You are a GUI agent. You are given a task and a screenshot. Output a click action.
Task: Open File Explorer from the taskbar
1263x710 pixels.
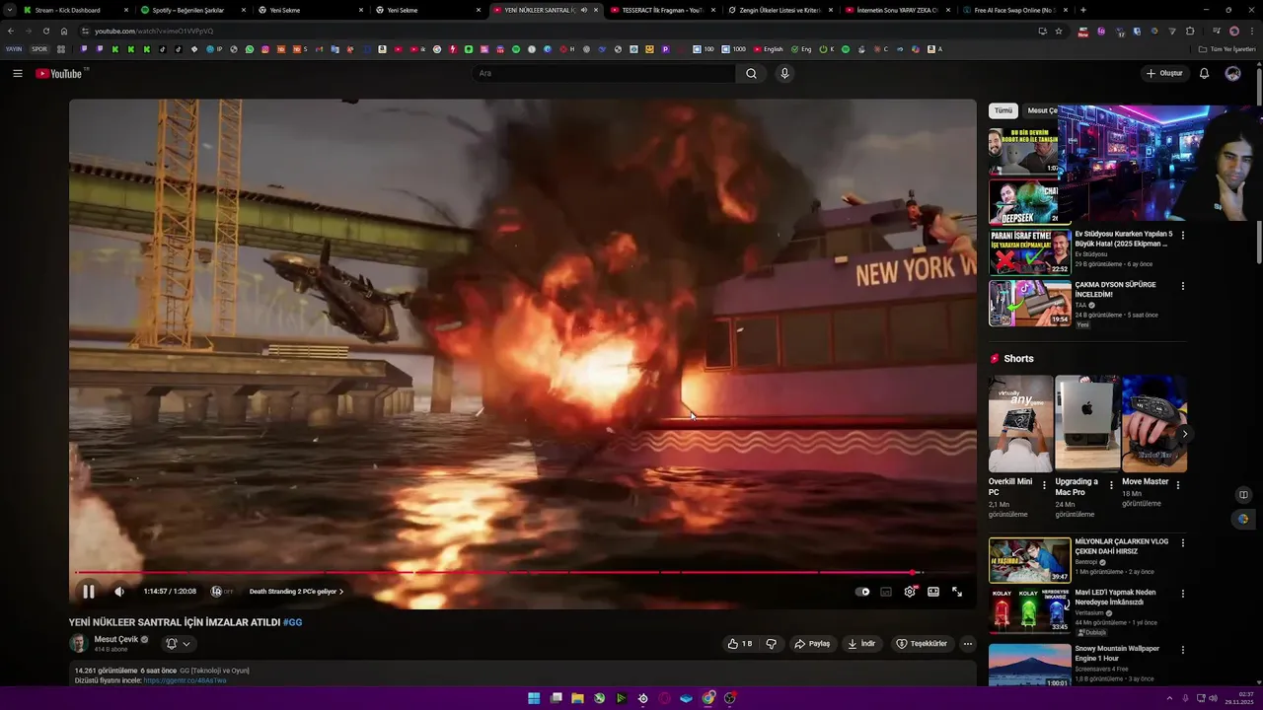(577, 698)
